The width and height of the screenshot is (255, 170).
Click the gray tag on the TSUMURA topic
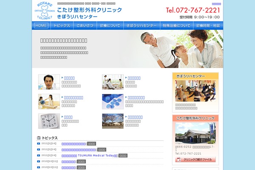pyautogui.click(x=123, y=156)
